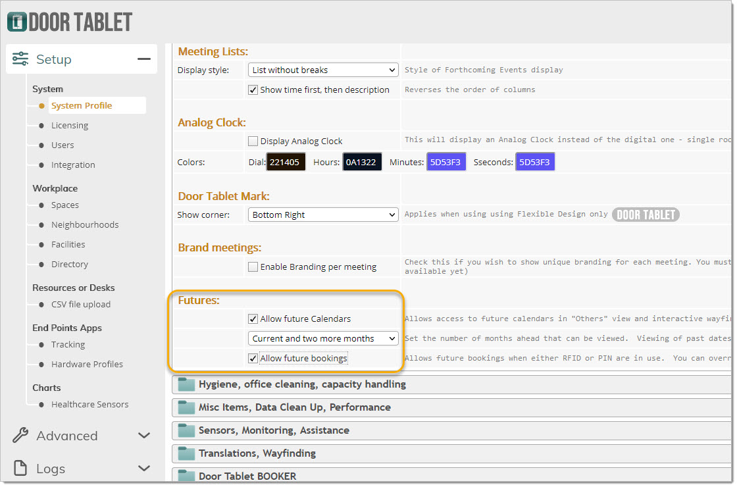Open the Show corner dropdown
The height and width of the screenshot is (487, 737).
(323, 215)
